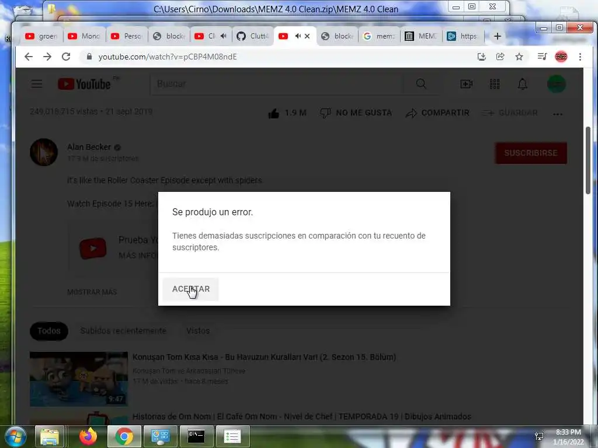Image resolution: width=598 pixels, height=448 pixels.
Task: Open Firefox from taskbar
Action: 89,436
